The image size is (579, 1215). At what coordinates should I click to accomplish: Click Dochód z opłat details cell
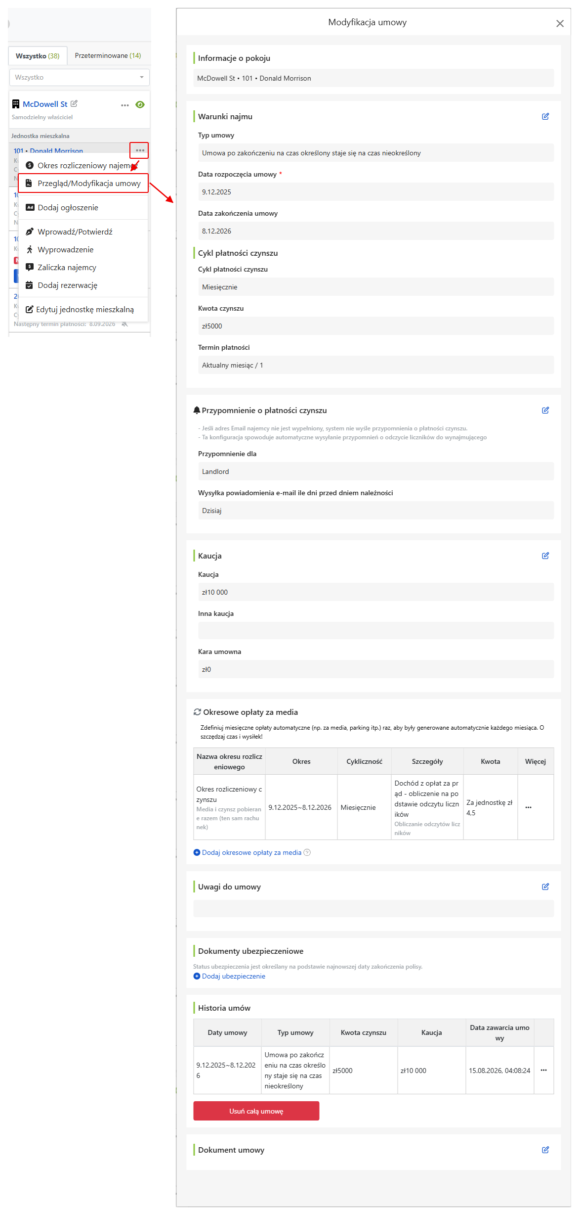[x=427, y=807]
